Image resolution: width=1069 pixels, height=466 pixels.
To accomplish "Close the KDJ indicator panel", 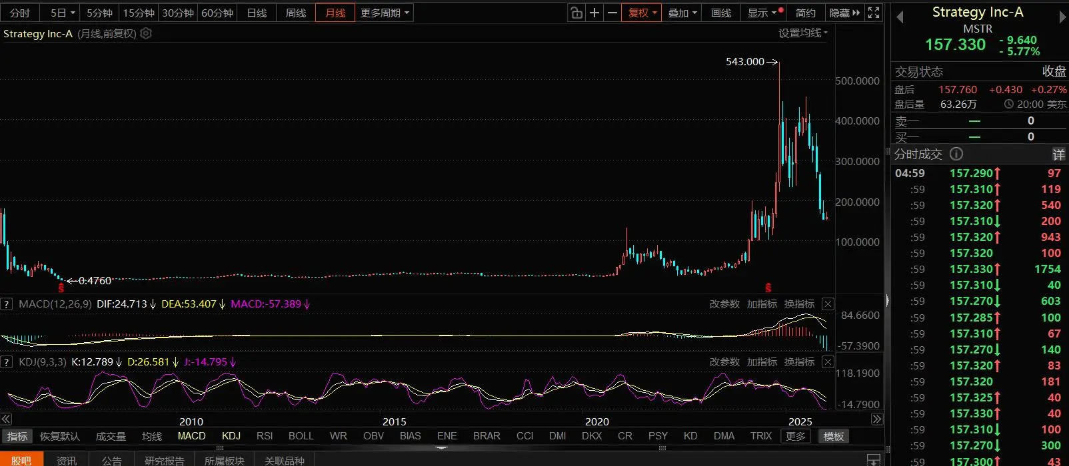I will pos(828,362).
